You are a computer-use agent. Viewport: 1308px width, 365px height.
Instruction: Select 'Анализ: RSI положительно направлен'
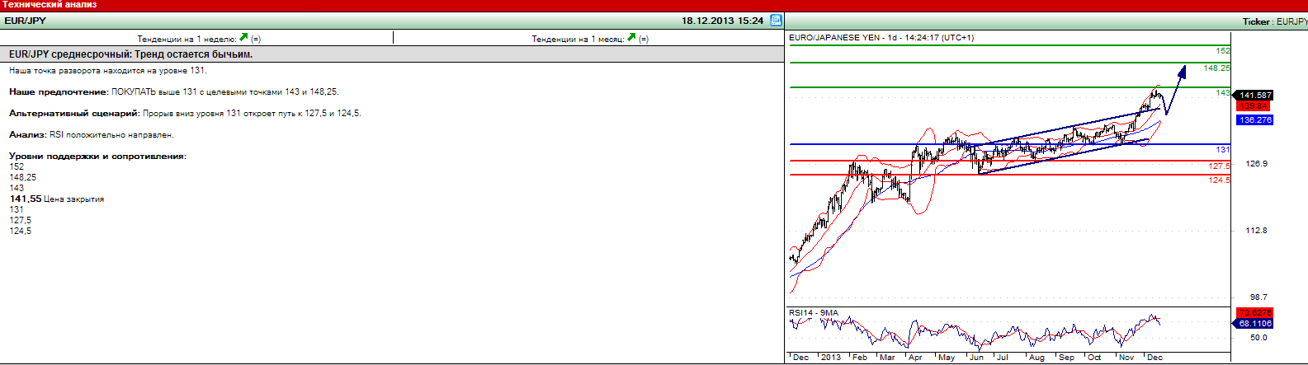click(92, 135)
